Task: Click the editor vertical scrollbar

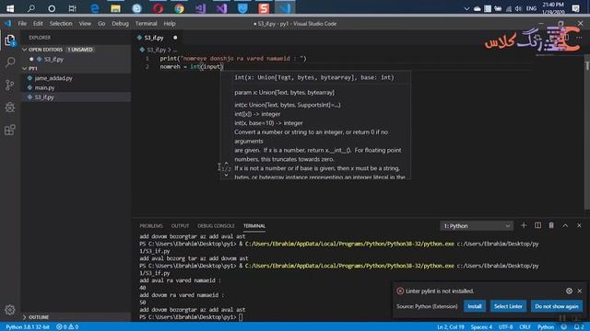Action: [x=587, y=133]
